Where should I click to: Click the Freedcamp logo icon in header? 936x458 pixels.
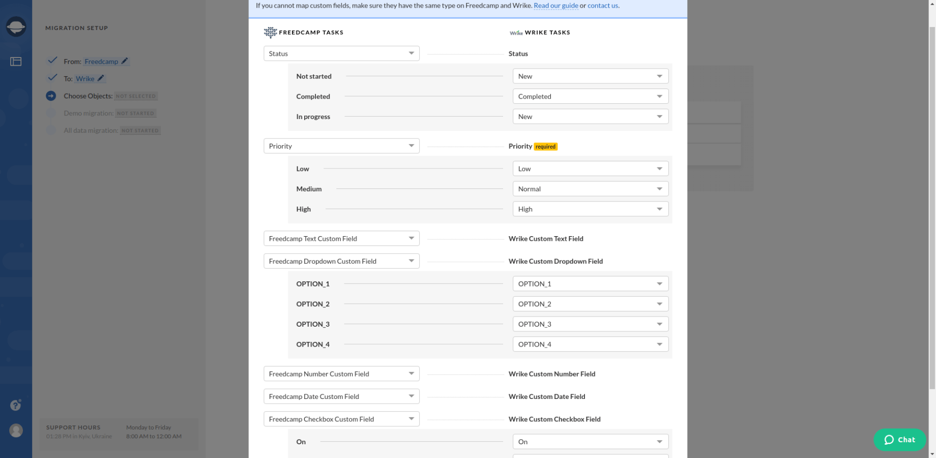coord(270,33)
